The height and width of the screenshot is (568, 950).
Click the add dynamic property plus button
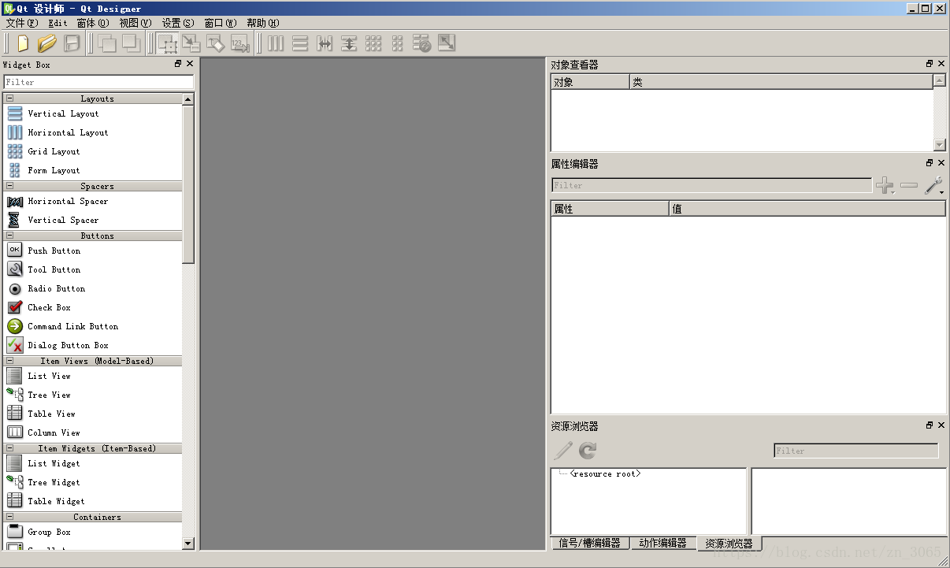(x=885, y=186)
